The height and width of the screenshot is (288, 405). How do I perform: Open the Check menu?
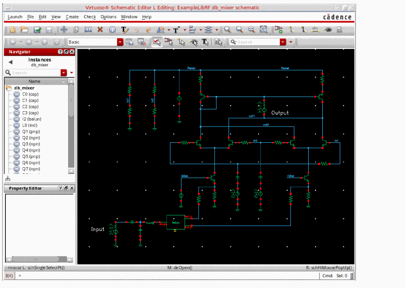[90, 17]
